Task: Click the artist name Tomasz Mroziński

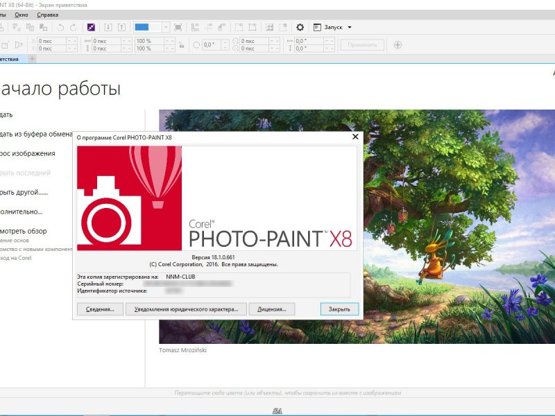Action: click(182, 350)
